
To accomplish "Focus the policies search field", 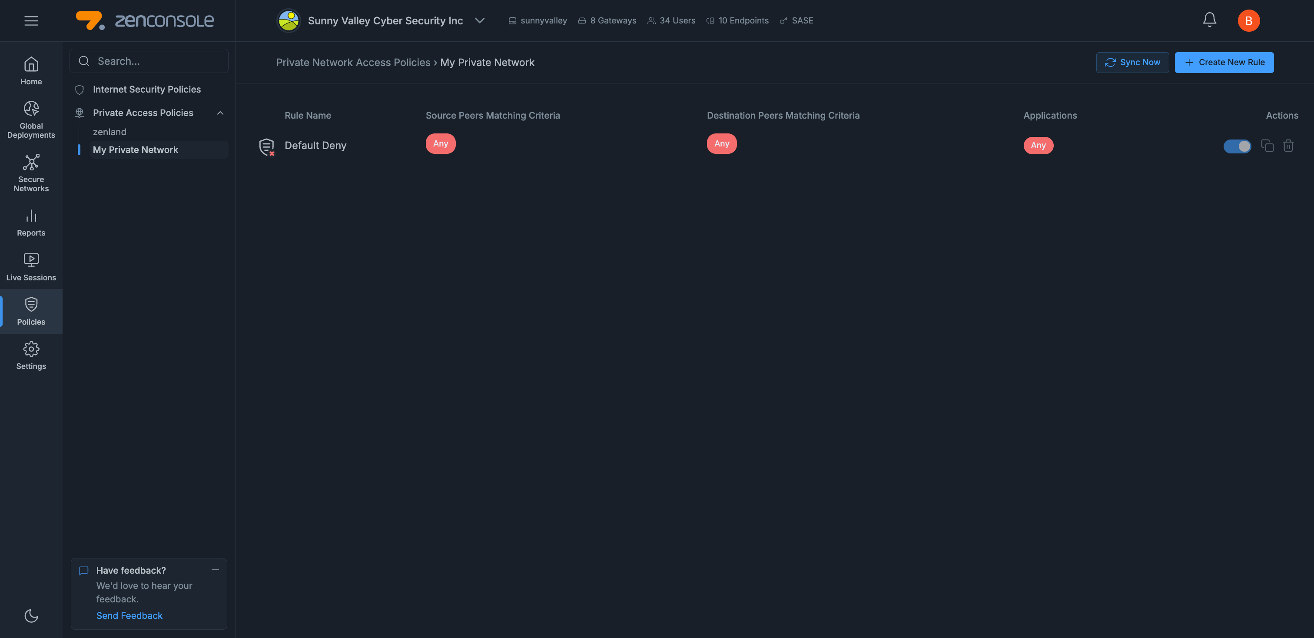I will click(x=149, y=61).
